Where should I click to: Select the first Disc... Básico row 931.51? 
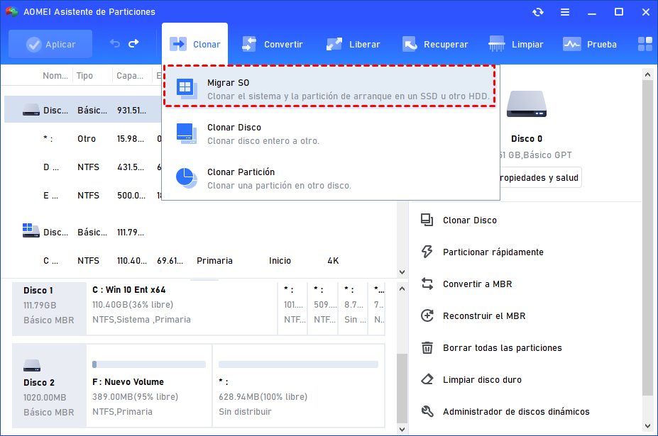pyautogui.click(x=82, y=110)
